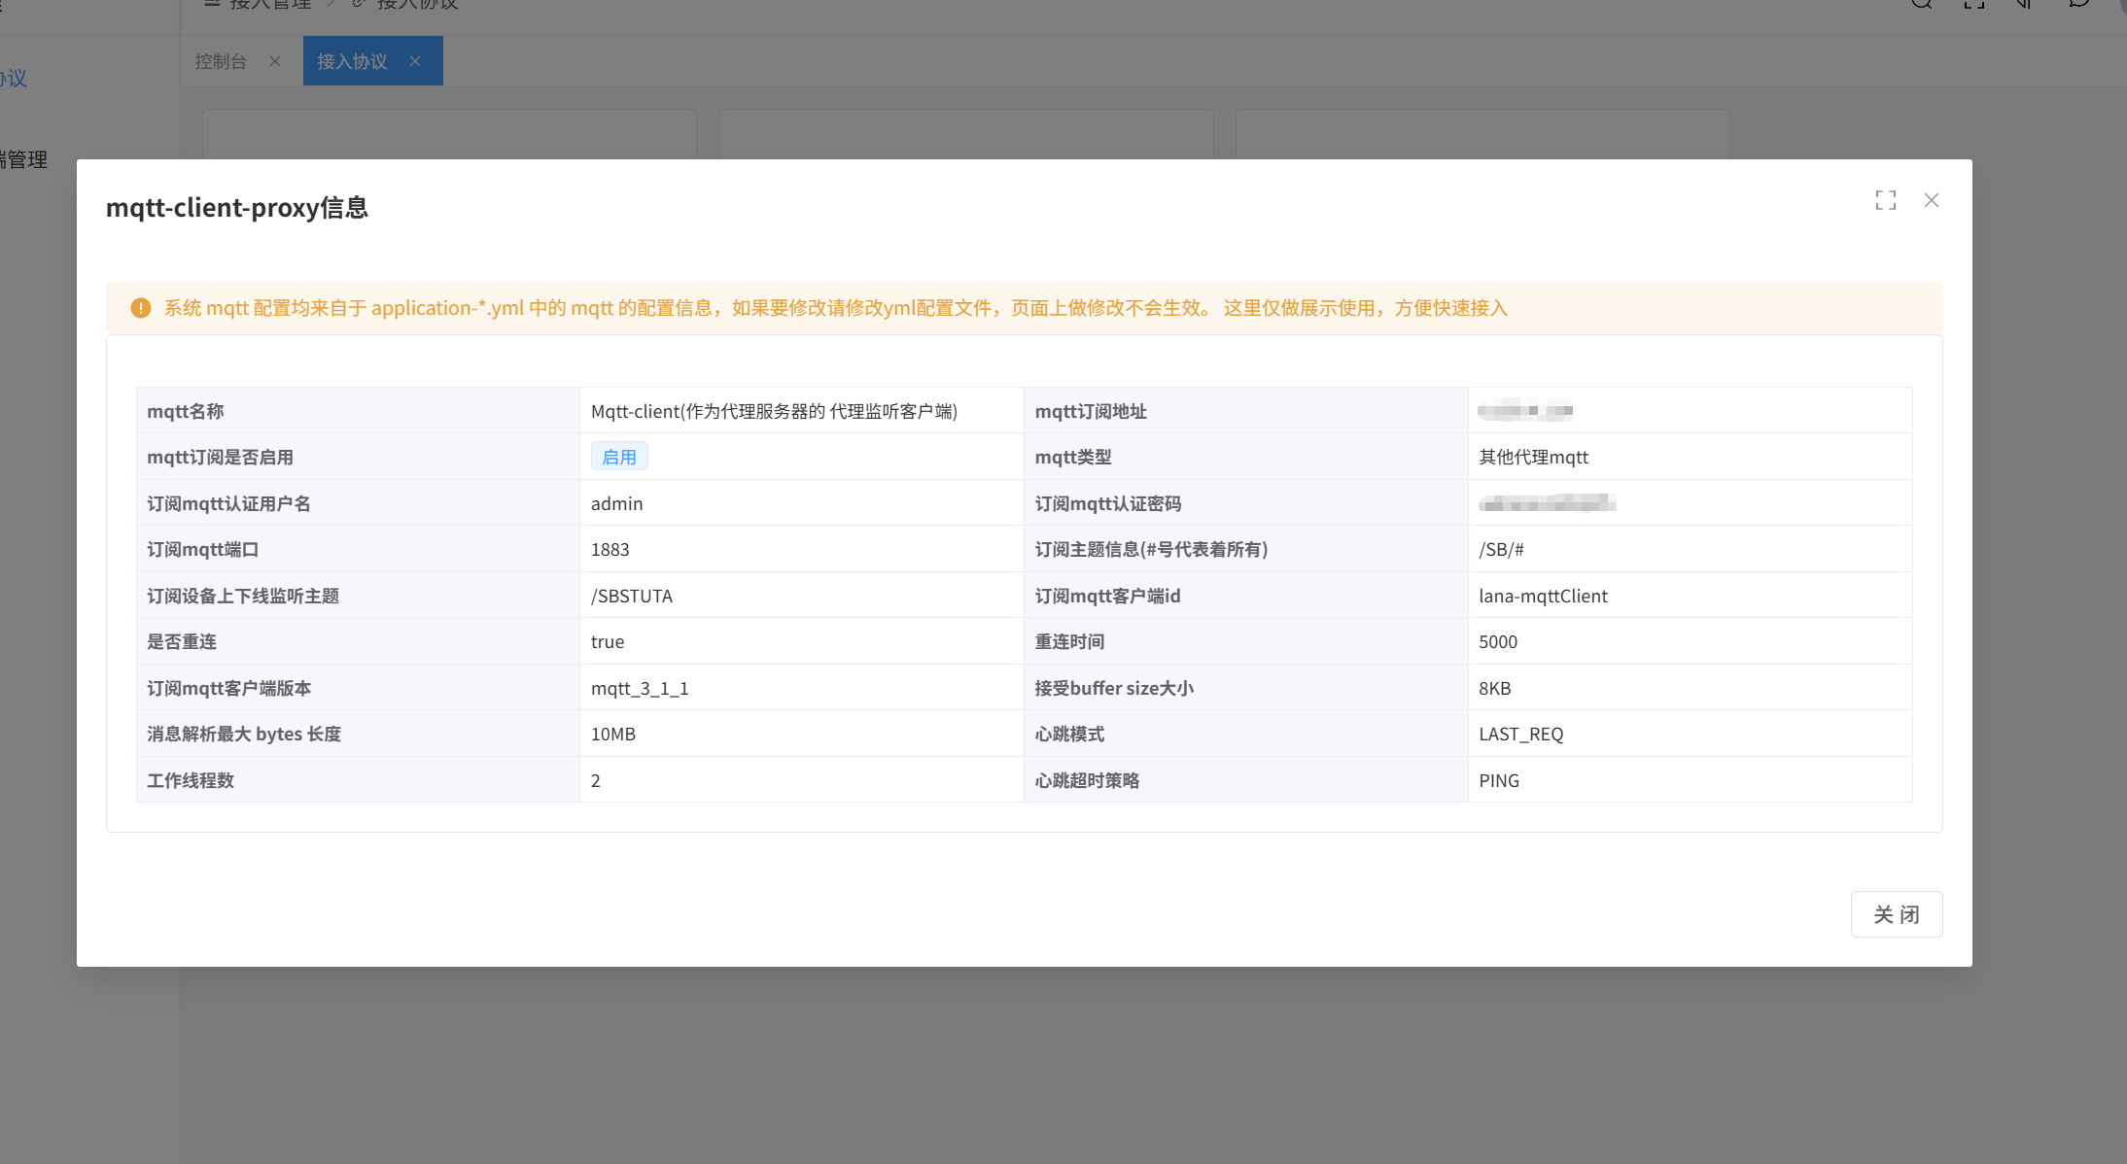This screenshot has width=2127, height=1164.
Task: Click the mqtt-client-proxy信息 dialog title
Action: (236, 208)
